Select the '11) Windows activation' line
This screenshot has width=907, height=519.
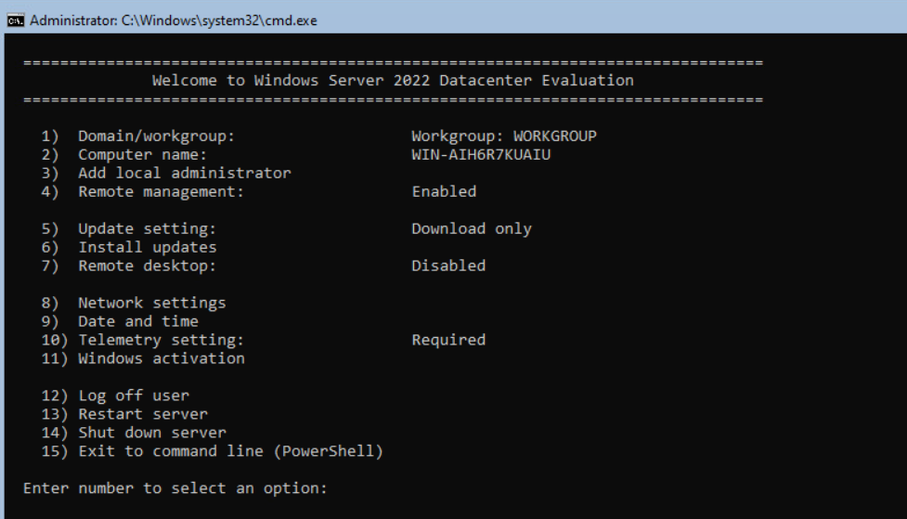tap(143, 358)
